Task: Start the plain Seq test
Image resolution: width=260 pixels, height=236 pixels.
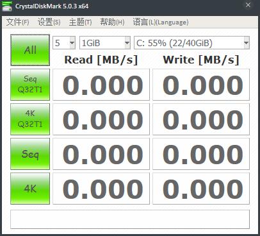Action: pos(30,154)
